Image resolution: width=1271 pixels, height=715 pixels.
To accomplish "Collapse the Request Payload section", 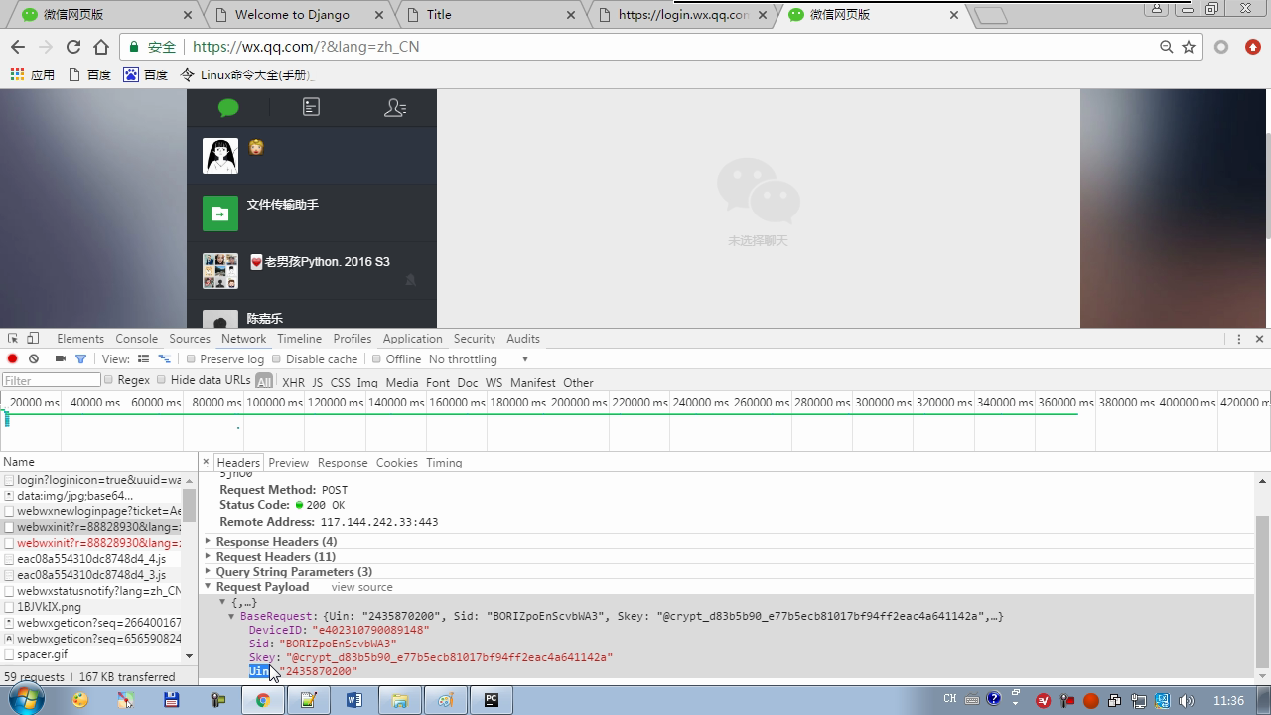I will pos(262,587).
